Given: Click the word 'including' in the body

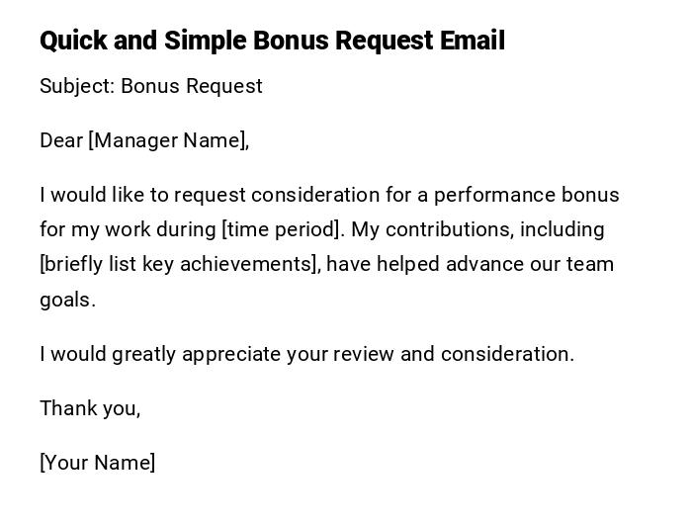Looking at the screenshot, I should pos(562,229).
